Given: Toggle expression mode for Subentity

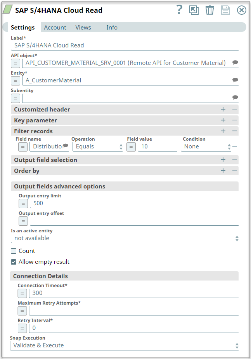Looking at the screenshot, I should point(15,98).
